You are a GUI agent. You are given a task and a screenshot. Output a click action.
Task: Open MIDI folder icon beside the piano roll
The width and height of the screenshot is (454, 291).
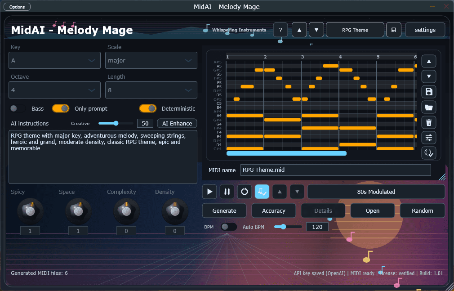(x=429, y=107)
